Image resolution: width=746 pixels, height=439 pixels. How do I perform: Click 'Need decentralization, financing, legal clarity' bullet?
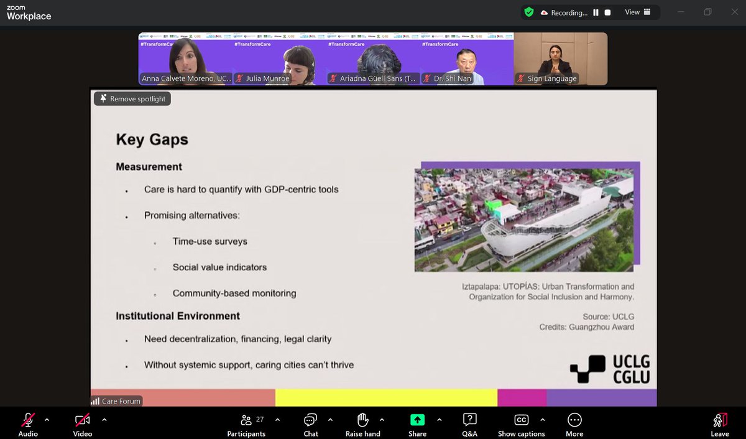coord(238,340)
